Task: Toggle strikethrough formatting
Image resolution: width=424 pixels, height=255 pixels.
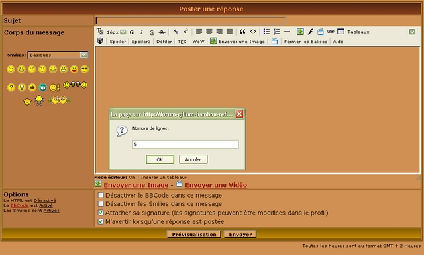Action: (x=162, y=32)
